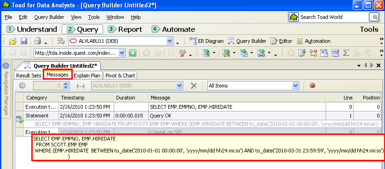Open dropdown arrow beside export to Excel icon
The image size is (385, 169).
[x=214, y=53]
